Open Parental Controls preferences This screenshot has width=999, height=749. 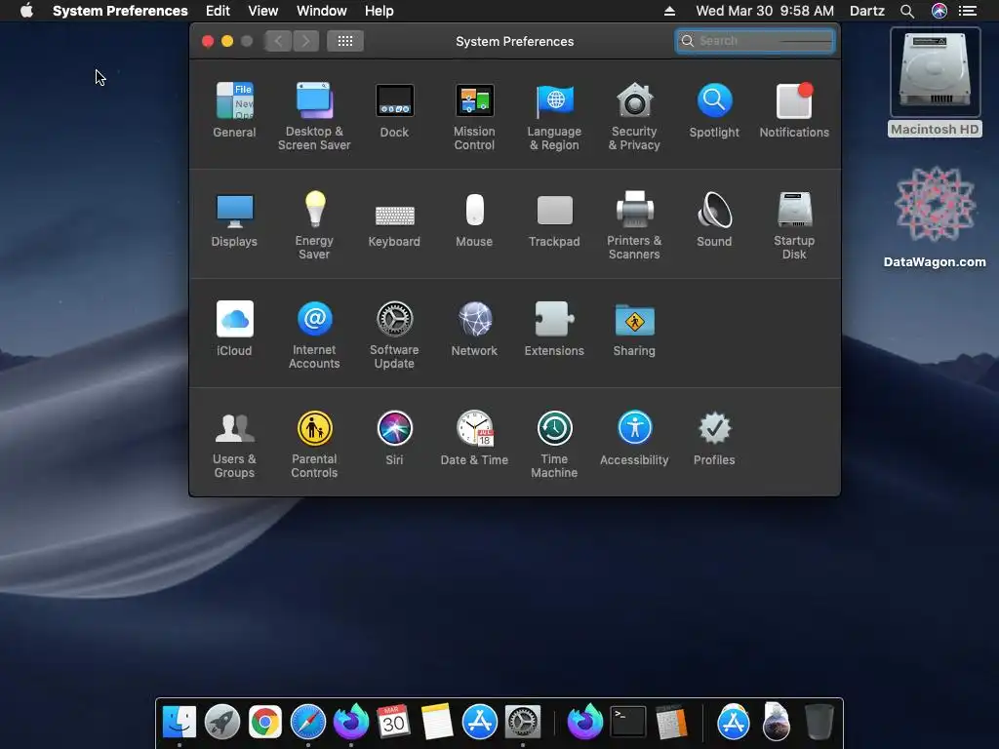(314, 444)
